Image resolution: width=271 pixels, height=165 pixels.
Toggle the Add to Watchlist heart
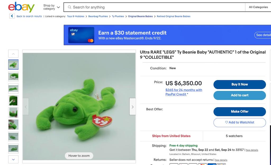pos(240,122)
